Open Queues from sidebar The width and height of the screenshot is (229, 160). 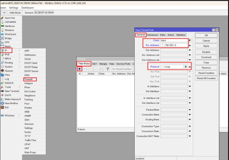(9, 71)
